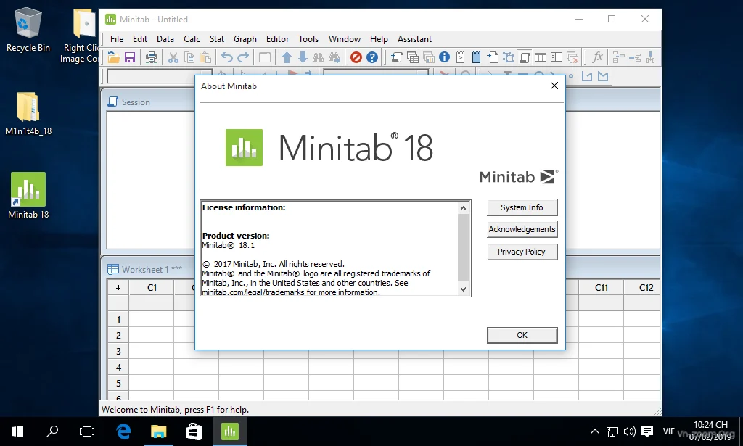Viewport: 743px width, 446px height.
Task: Toggle the highlighted Show Session Folder button
Action: pos(525,57)
